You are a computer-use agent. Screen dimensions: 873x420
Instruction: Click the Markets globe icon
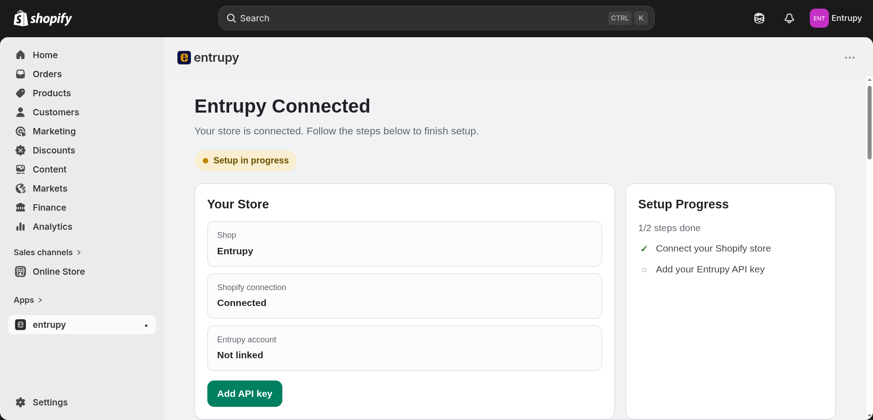pyautogui.click(x=20, y=188)
